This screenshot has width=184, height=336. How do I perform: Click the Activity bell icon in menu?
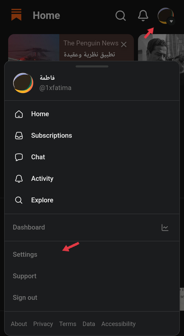click(19, 179)
